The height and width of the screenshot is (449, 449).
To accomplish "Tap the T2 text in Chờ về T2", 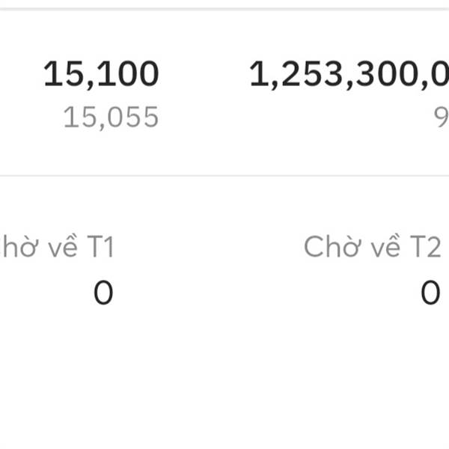I will pos(426,246).
